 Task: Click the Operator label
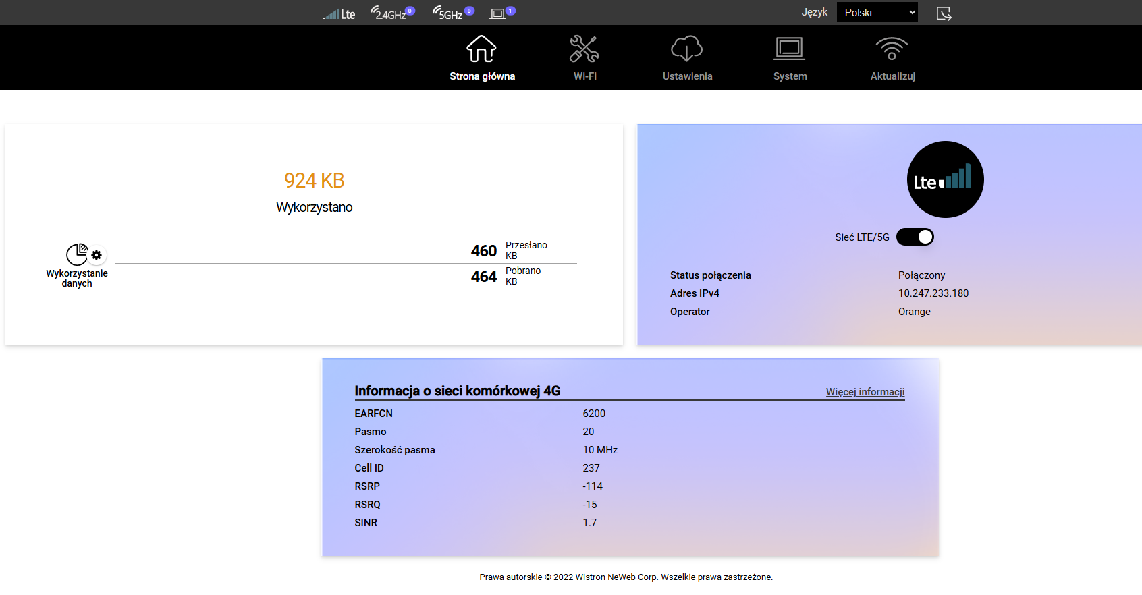(x=690, y=312)
